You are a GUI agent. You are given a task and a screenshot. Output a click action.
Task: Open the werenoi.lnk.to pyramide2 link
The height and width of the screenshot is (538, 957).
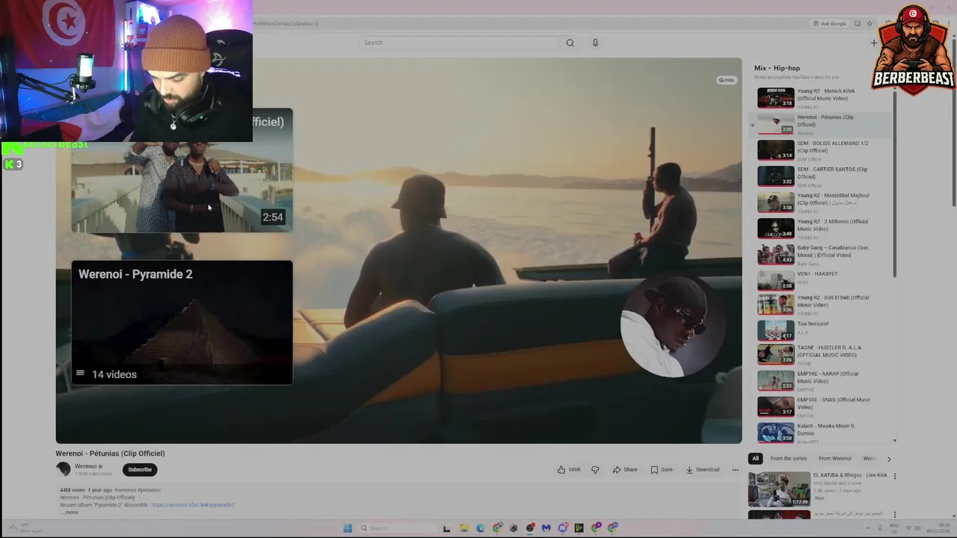point(193,505)
